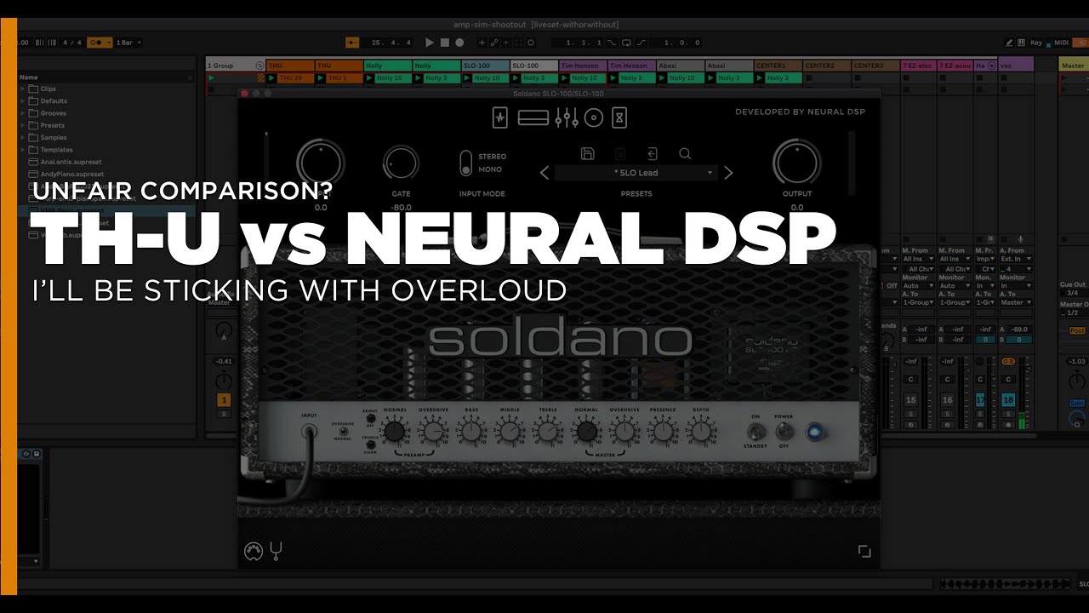Flip the ON/STANDBY switch
The width and height of the screenshot is (1089, 613).
point(755,430)
